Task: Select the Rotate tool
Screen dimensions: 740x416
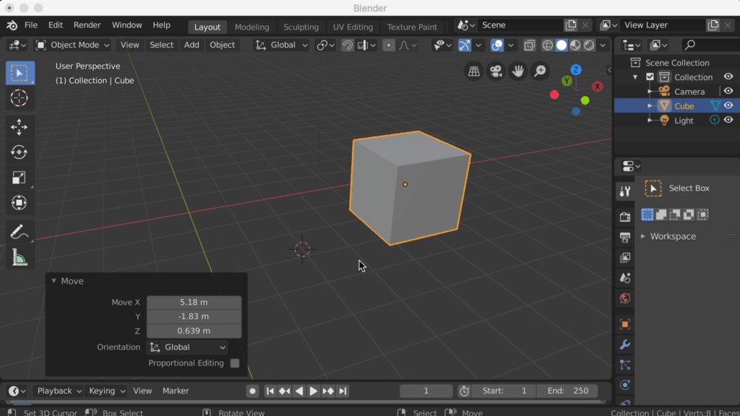Action: pos(20,152)
